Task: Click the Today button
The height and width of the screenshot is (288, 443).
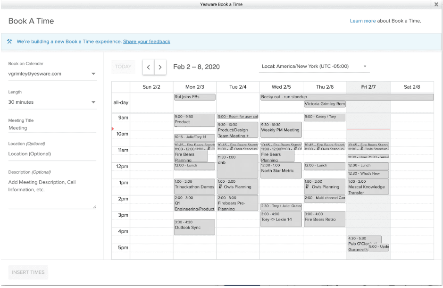Action: click(x=123, y=67)
